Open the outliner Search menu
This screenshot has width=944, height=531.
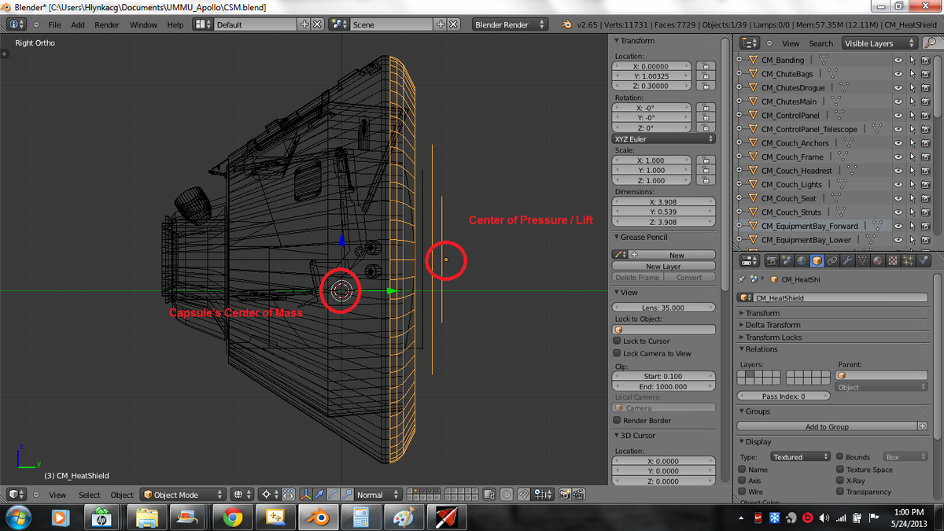[x=820, y=43]
